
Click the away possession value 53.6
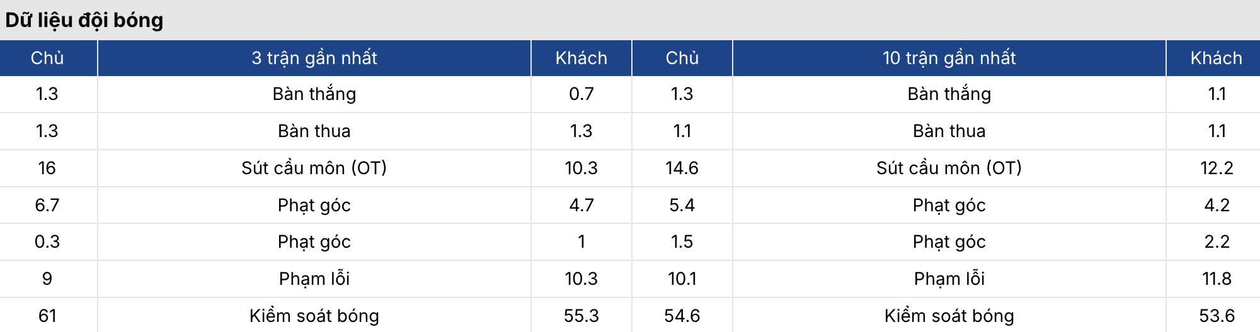tap(1216, 315)
